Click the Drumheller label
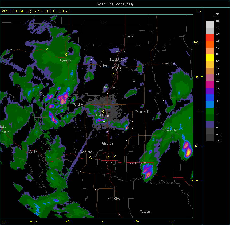230x225 pixels. coord(170,130)
